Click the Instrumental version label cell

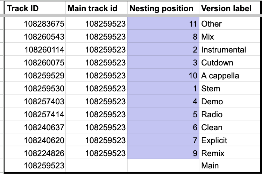click(x=229, y=49)
